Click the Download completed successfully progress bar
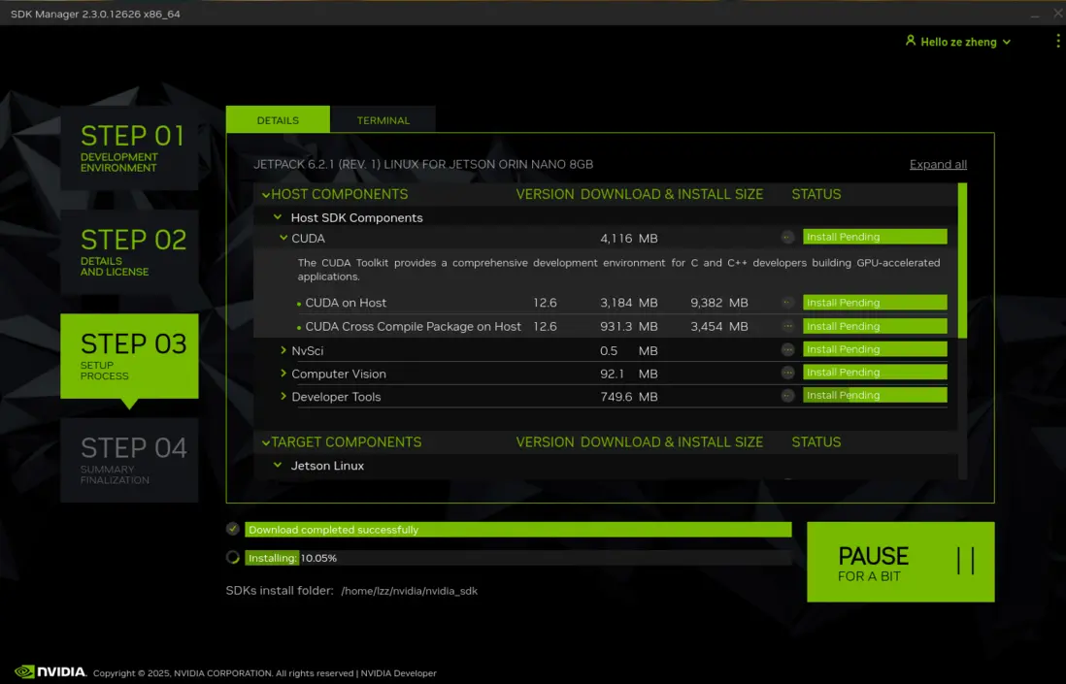Image resolution: width=1066 pixels, height=684 pixels. click(x=518, y=529)
